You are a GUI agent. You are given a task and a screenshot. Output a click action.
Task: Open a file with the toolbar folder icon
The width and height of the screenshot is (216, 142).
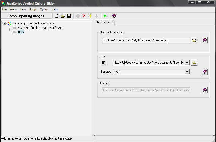[63, 16]
